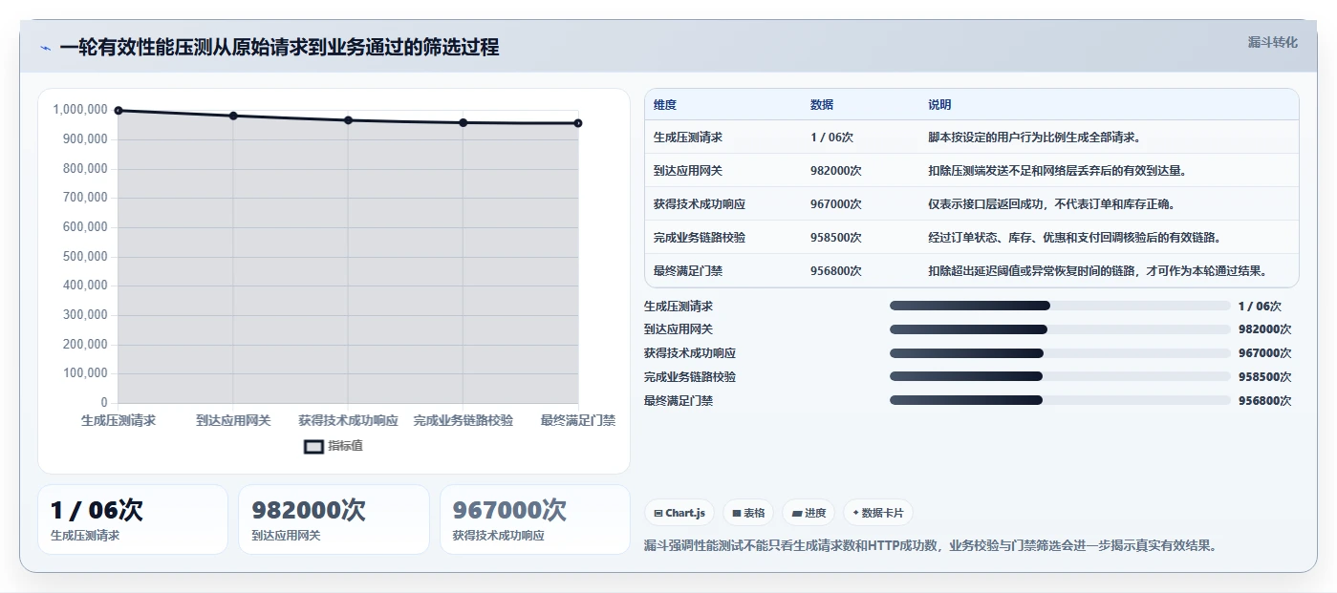Image resolution: width=1337 pixels, height=593 pixels.
Task: Open the 967000次 data card
Action: pos(535,519)
